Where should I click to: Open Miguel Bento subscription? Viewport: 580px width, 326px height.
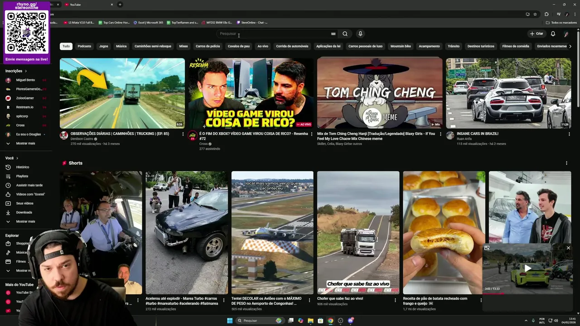25,80
